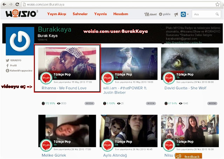This screenshot has height=159, width=224.
Task: Go back with the browser back arrow
Action: point(4,4)
